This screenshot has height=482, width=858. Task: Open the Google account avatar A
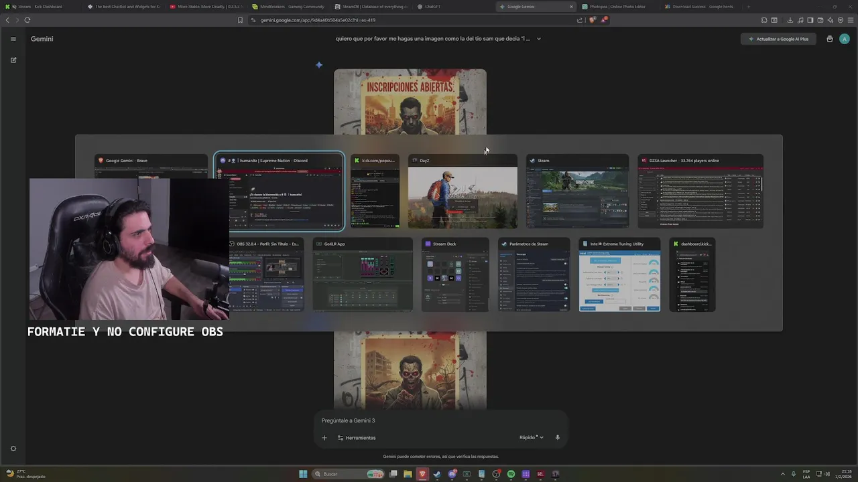pos(845,39)
